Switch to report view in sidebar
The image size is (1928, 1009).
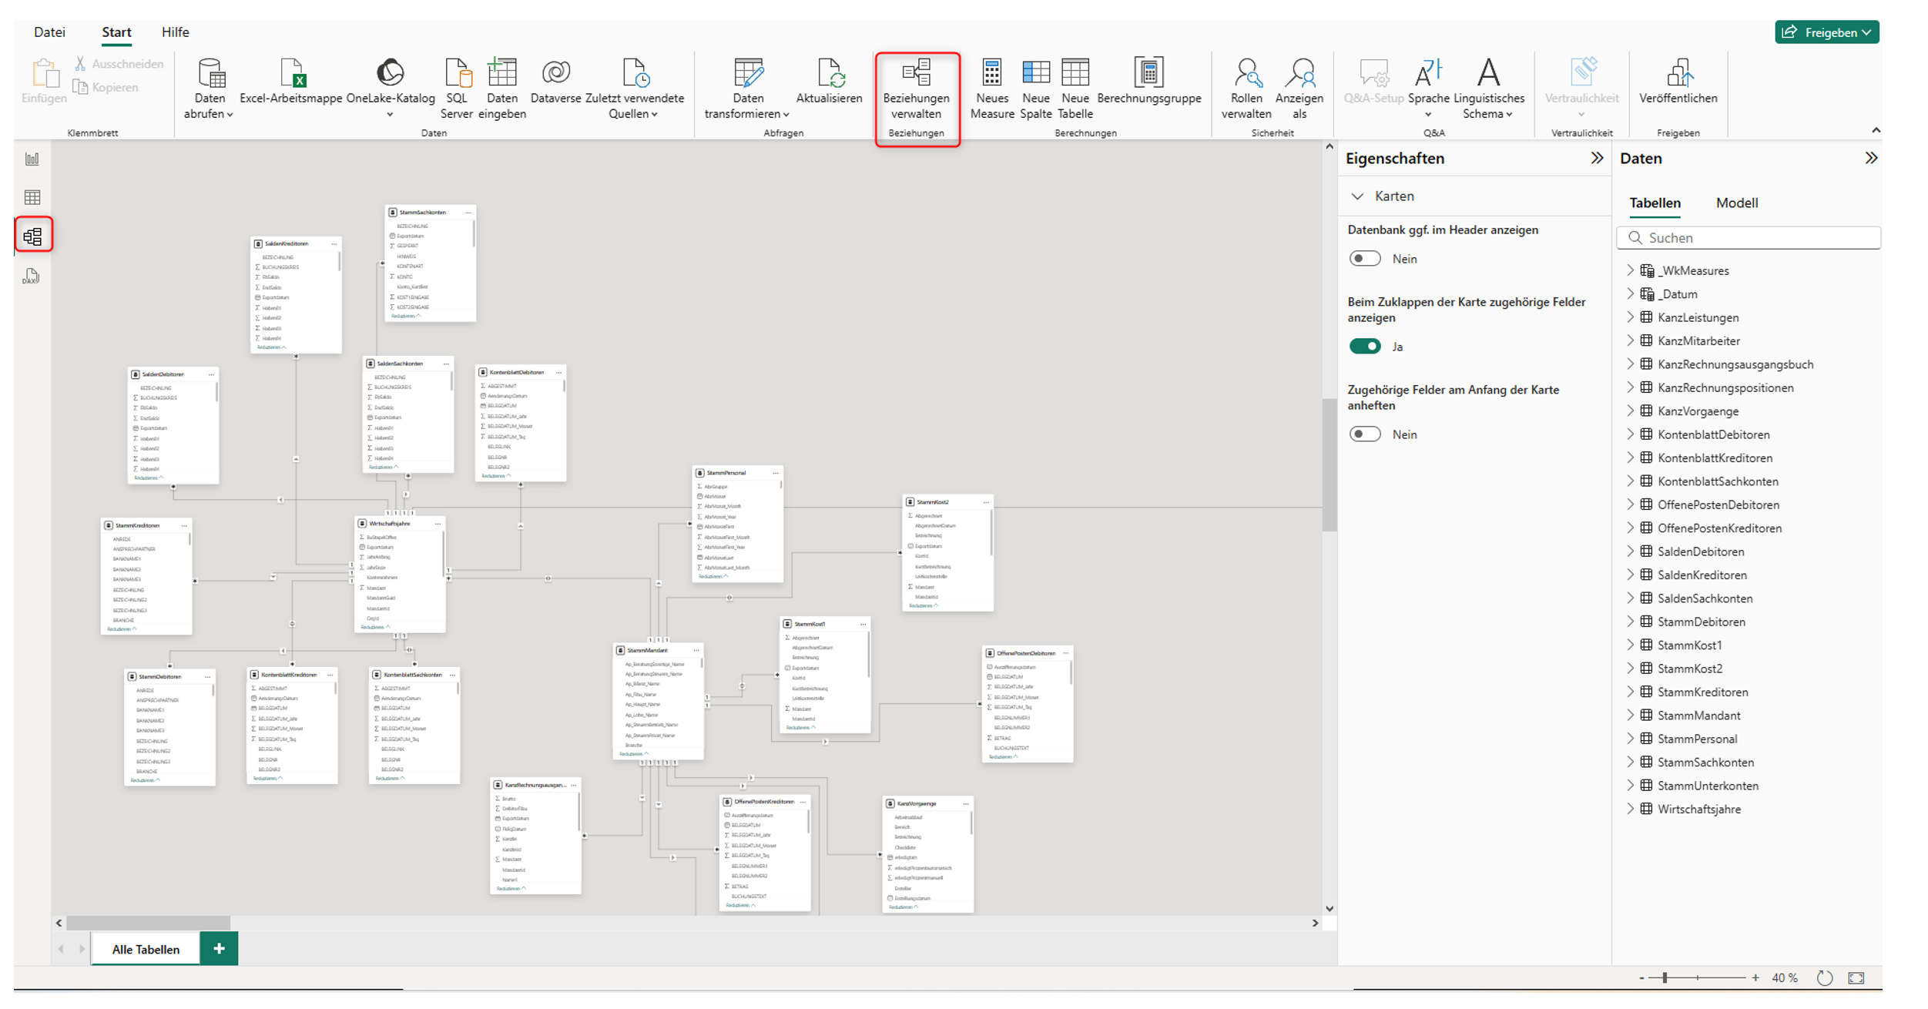[x=32, y=159]
